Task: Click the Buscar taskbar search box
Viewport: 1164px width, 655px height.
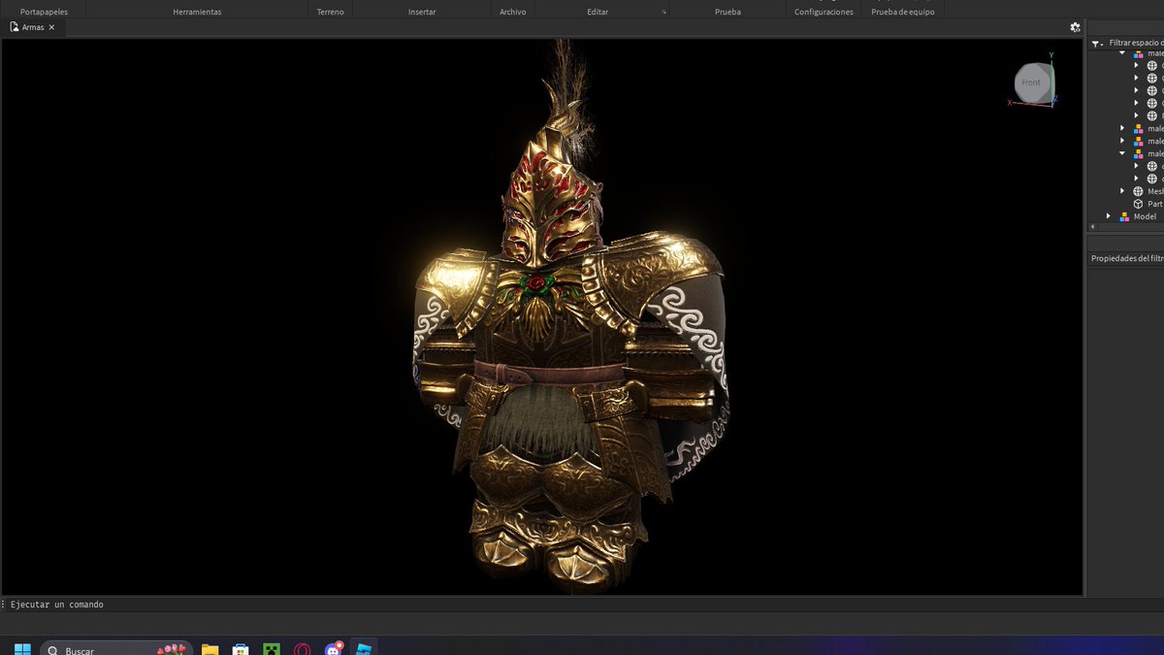Action: [x=116, y=649]
